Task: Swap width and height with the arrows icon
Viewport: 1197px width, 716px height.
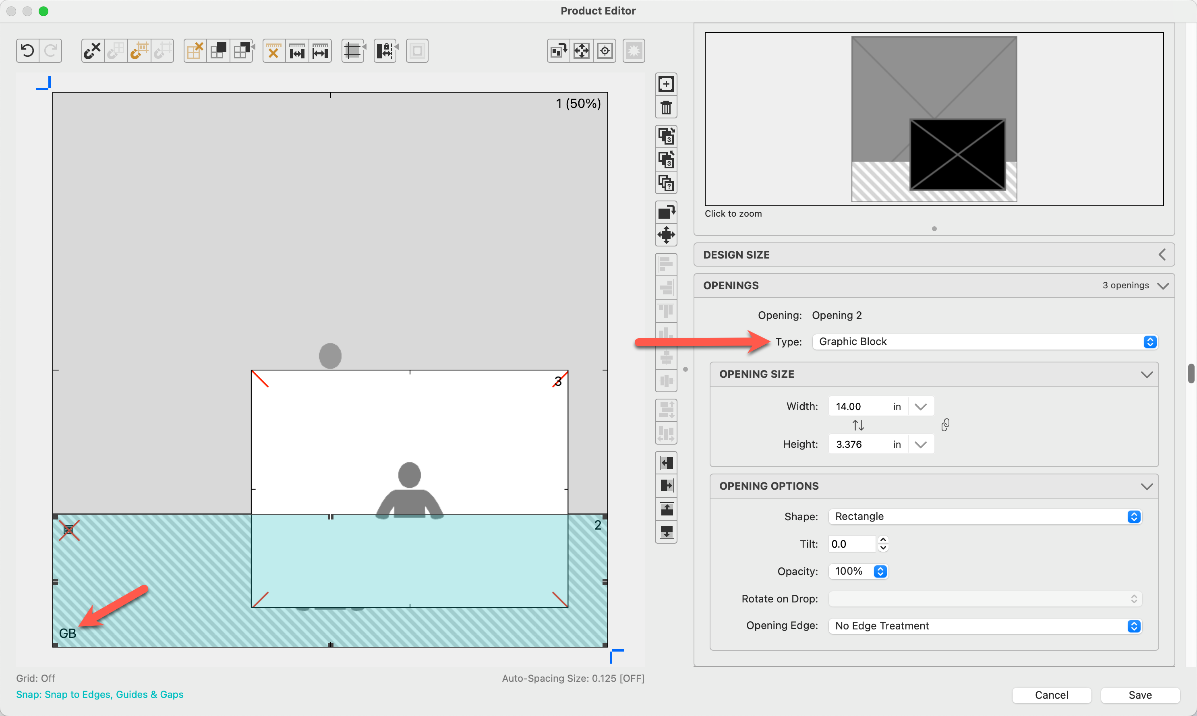Action: click(858, 425)
